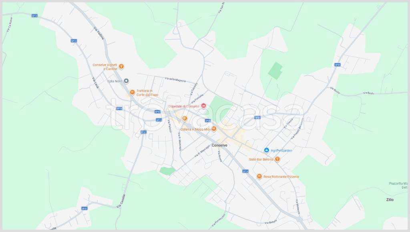The height and width of the screenshot is (232, 410).
Task: Click the Ospedale di Conselve text label
Action: pos(183,106)
